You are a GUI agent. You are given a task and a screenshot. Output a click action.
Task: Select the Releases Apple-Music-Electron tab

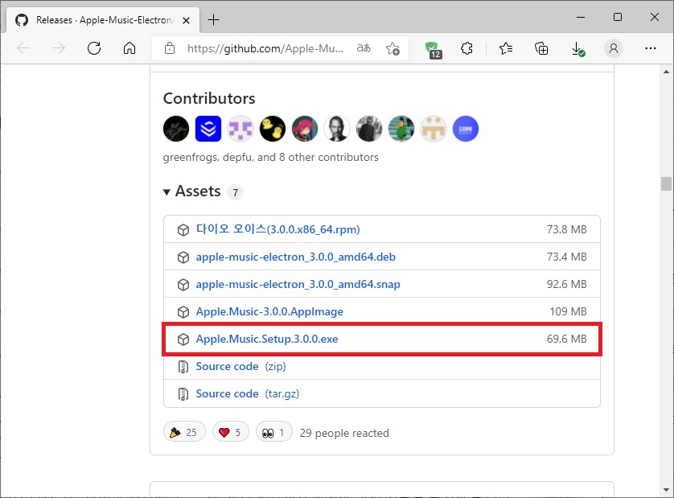(103, 20)
